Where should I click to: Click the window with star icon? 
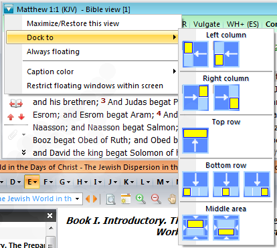(126, 199)
